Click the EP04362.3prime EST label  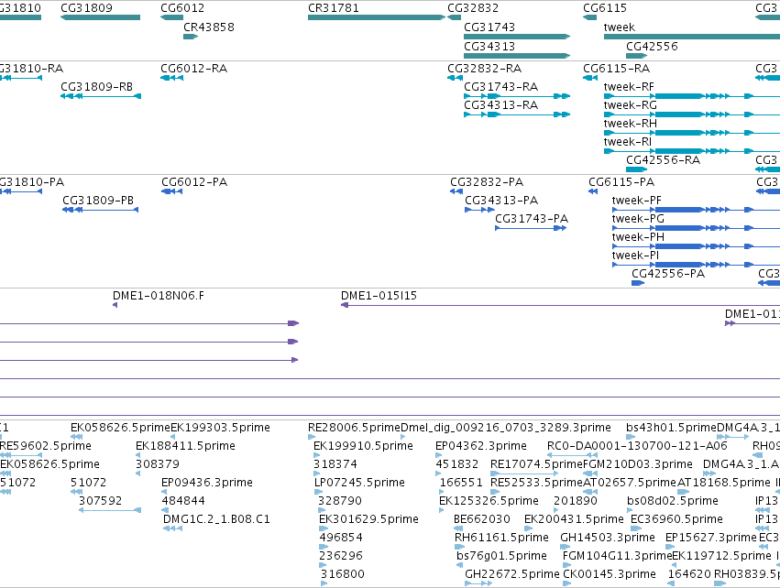480,446
